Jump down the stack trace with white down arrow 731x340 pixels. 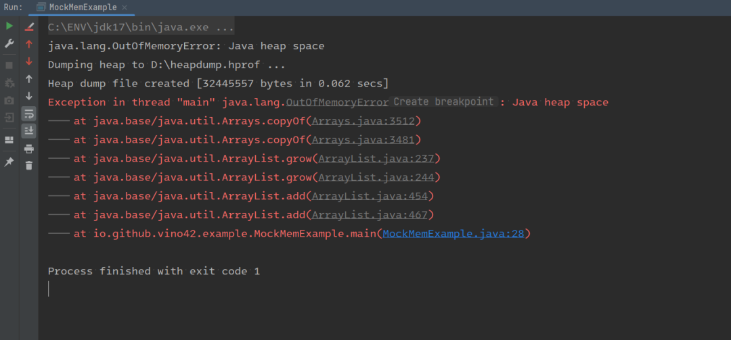pyautogui.click(x=29, y=96)
